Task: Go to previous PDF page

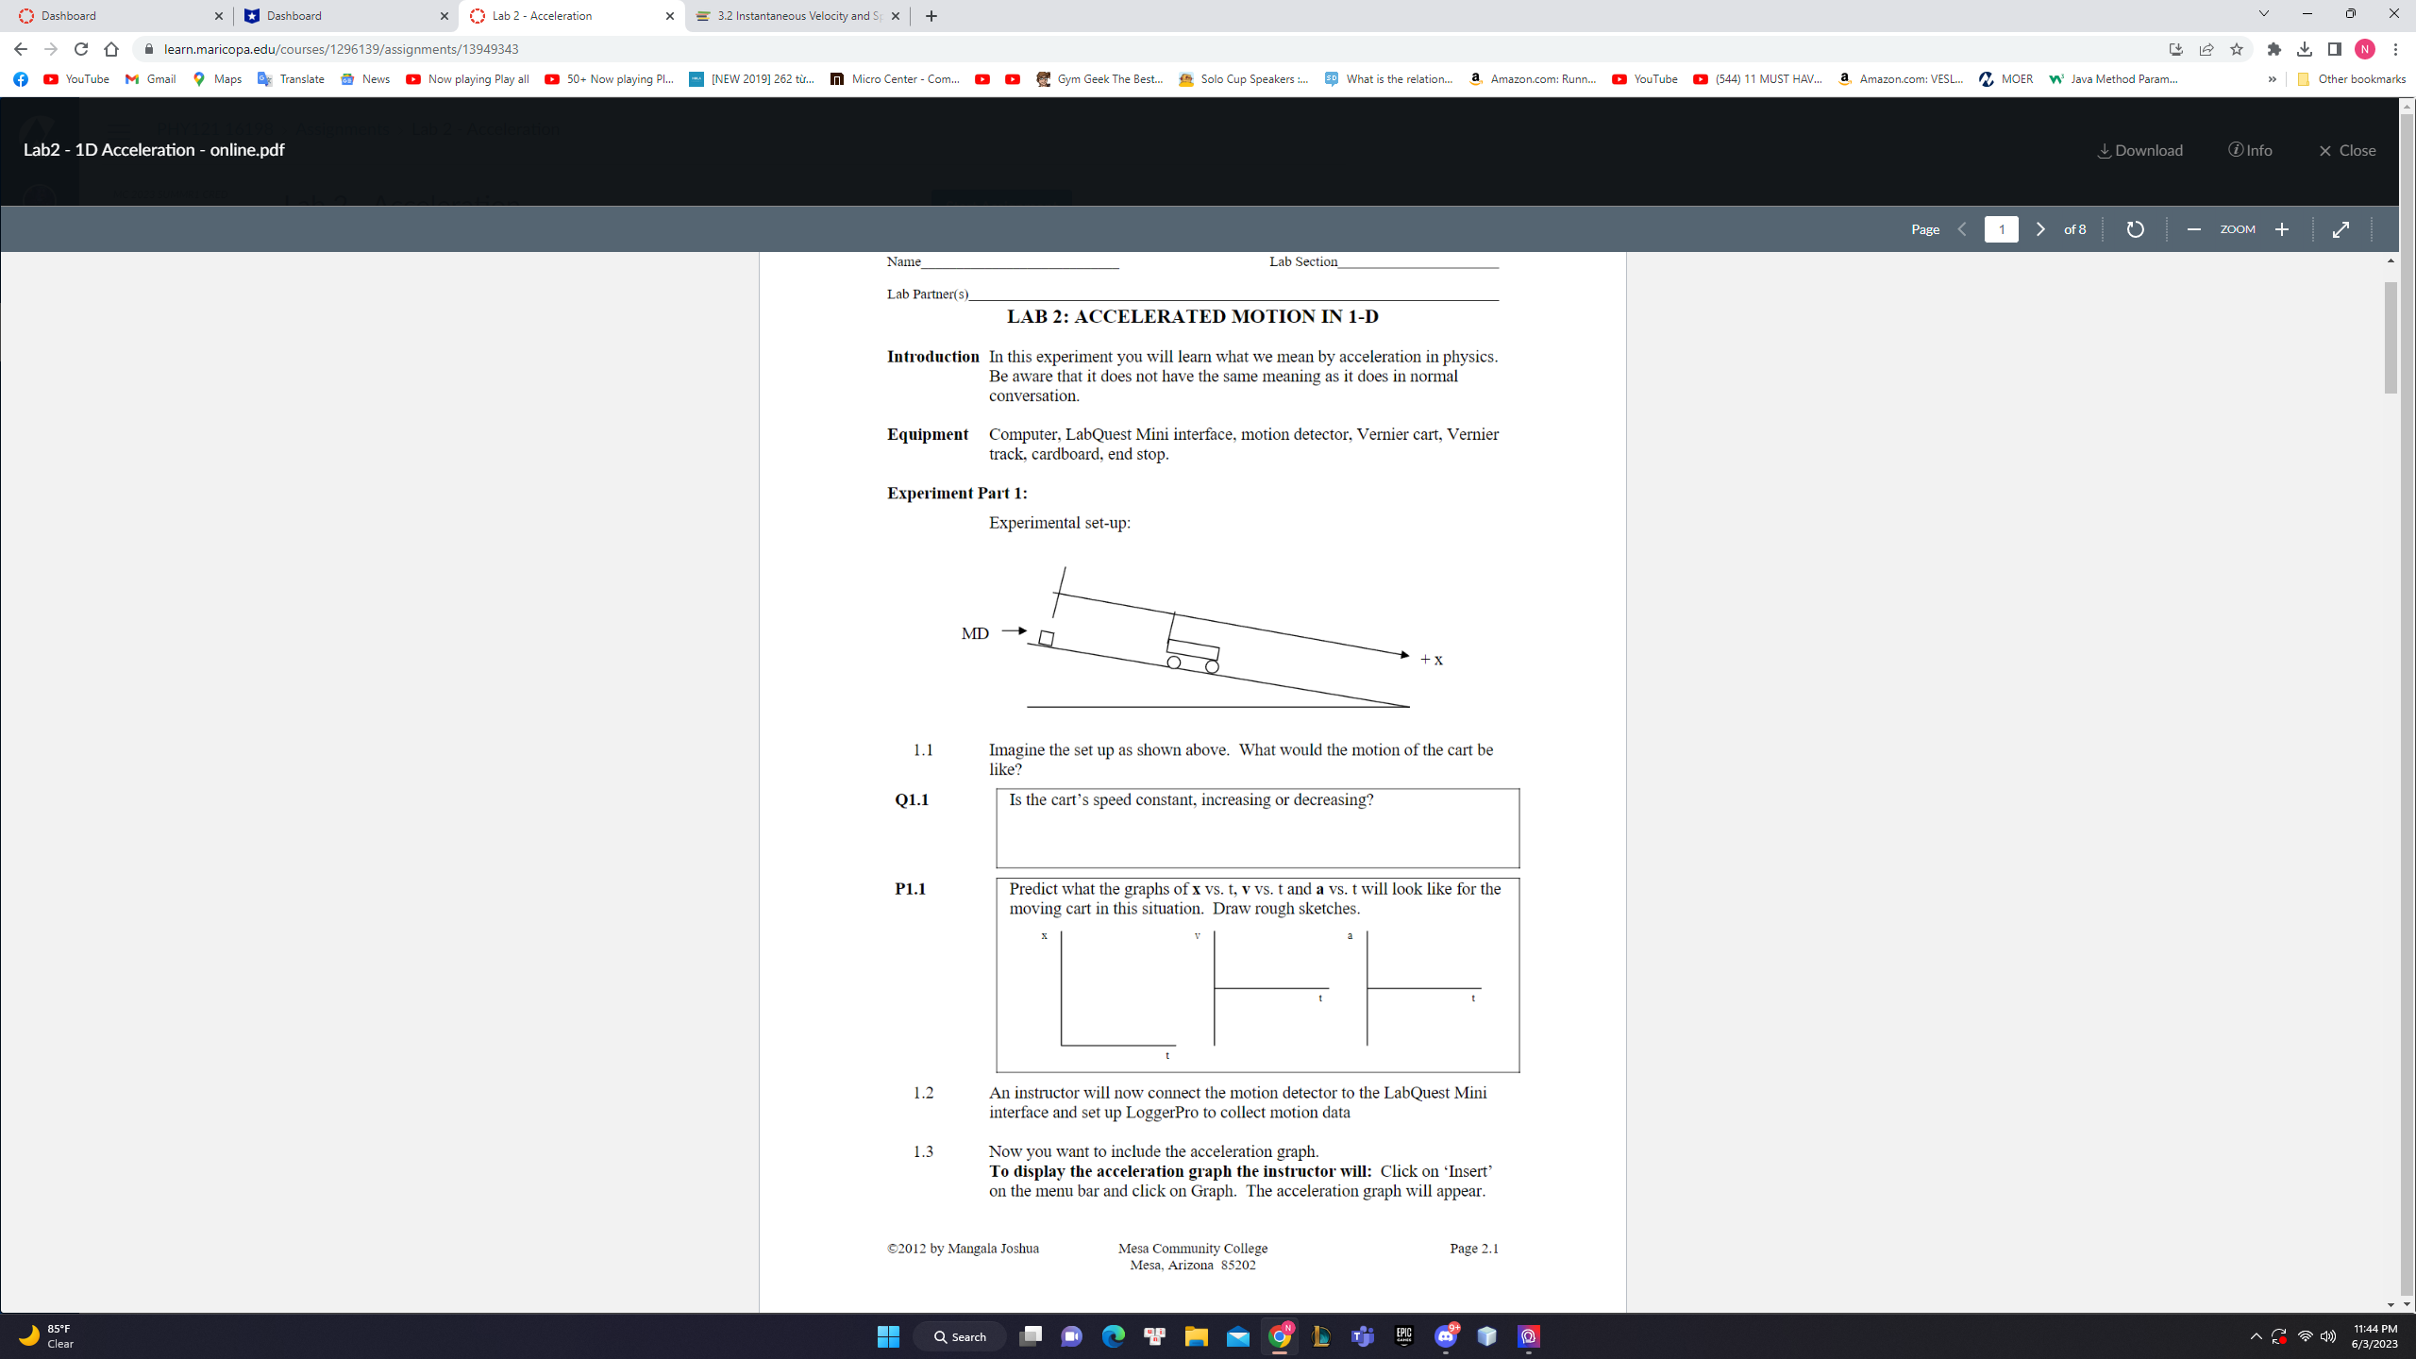Action: click(1962, 229)
